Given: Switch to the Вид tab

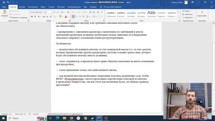Looking at the screenshot, I should tap(85, 7).
